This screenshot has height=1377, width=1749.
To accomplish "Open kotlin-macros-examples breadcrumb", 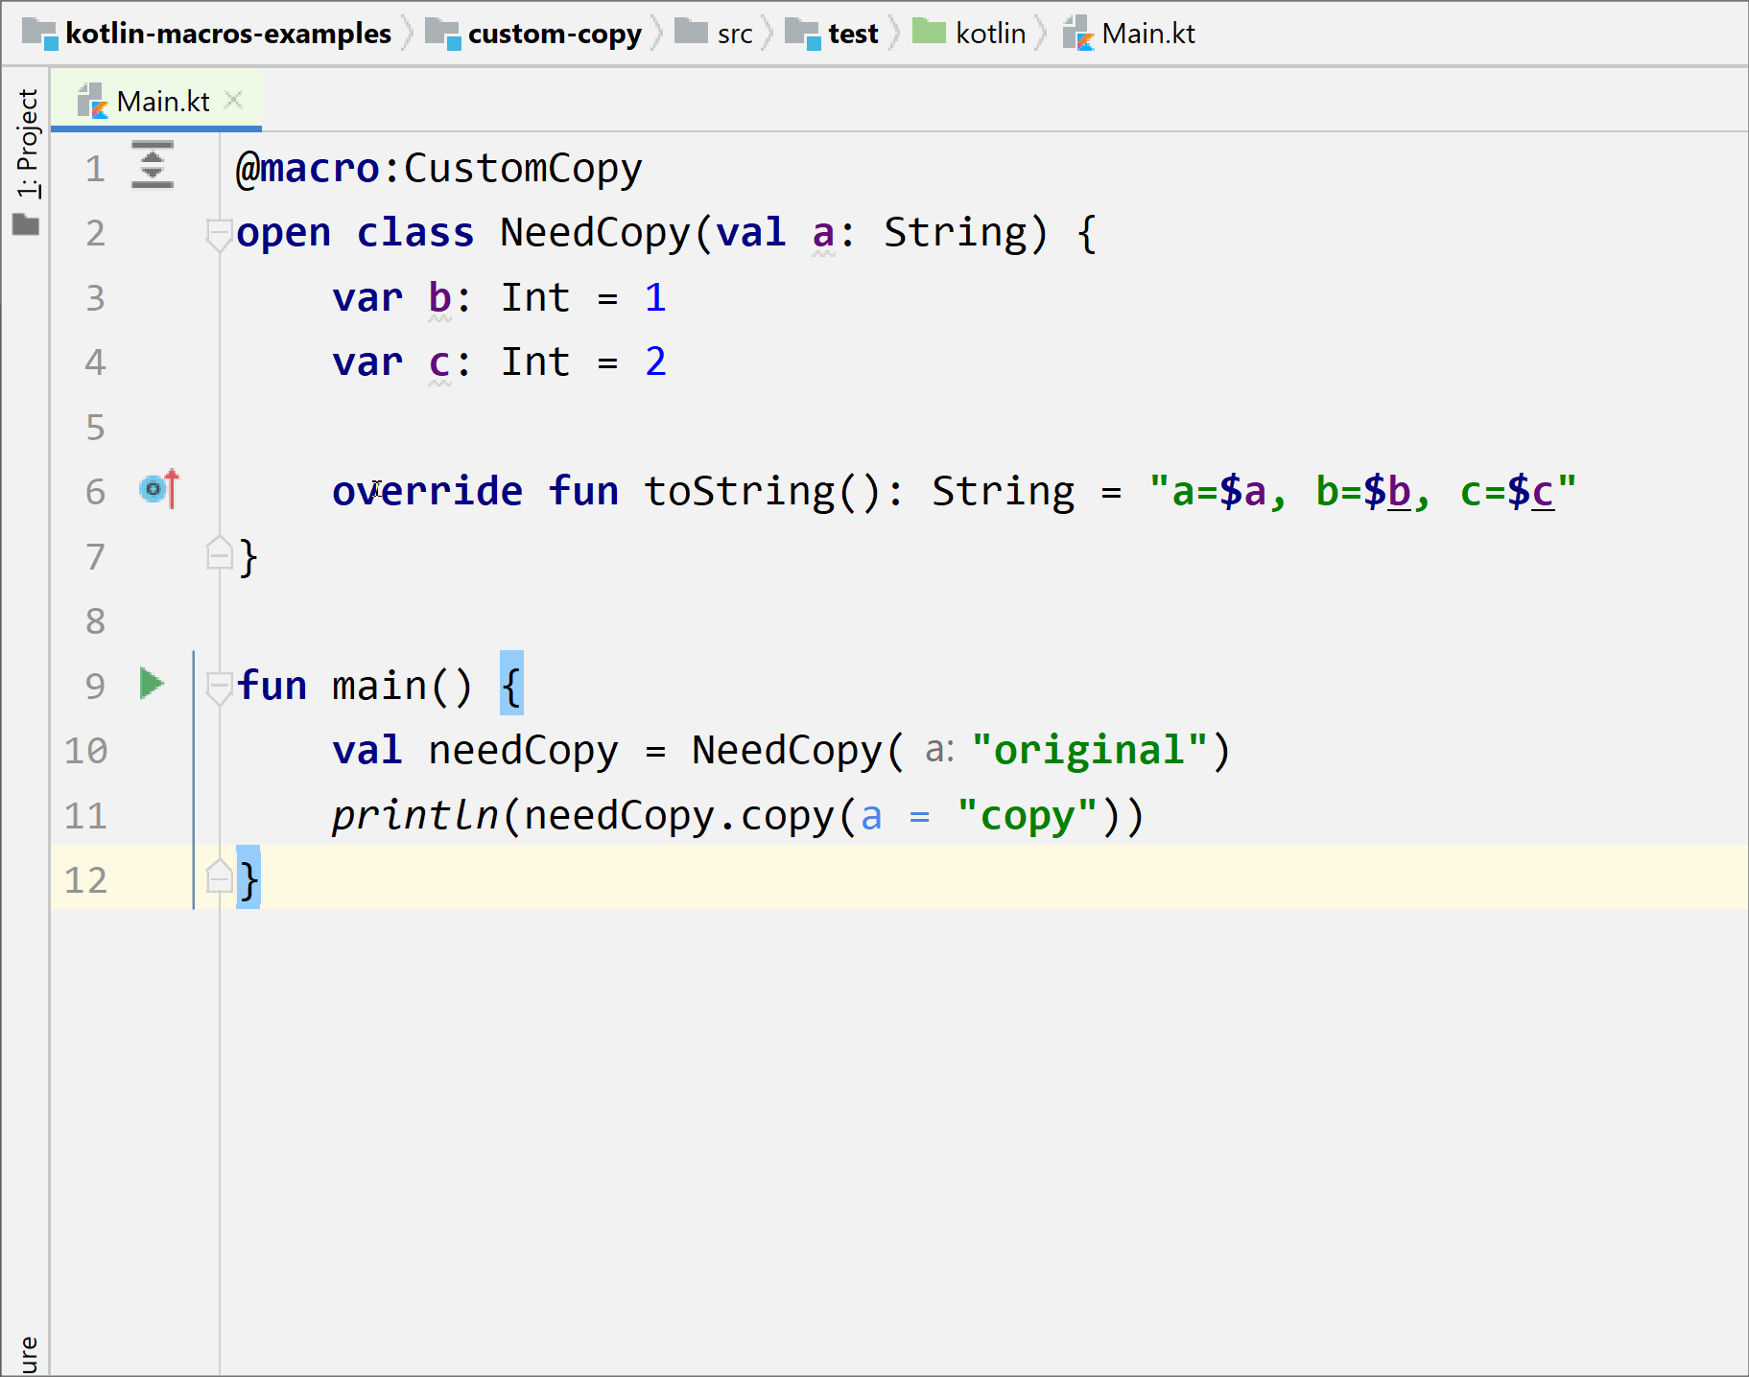I will tap(228, 34).
